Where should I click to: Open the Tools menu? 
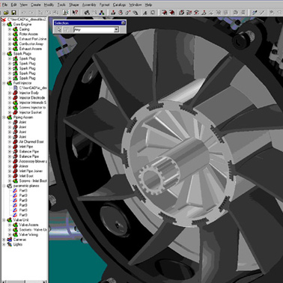tap(61, 4)
